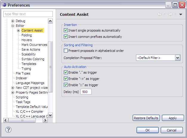The image size is (187, 138).
Task: Select XL C/C++ Compiler tree item
Action: [x=30, y=111]
